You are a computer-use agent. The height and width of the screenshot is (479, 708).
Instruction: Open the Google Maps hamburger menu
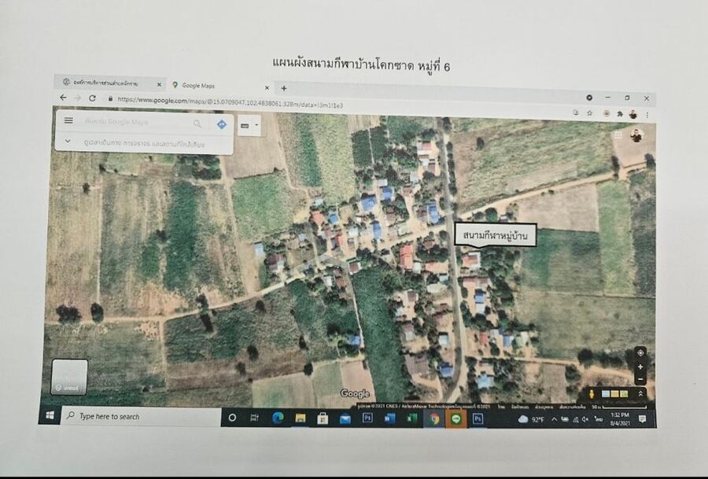(68, 121)
